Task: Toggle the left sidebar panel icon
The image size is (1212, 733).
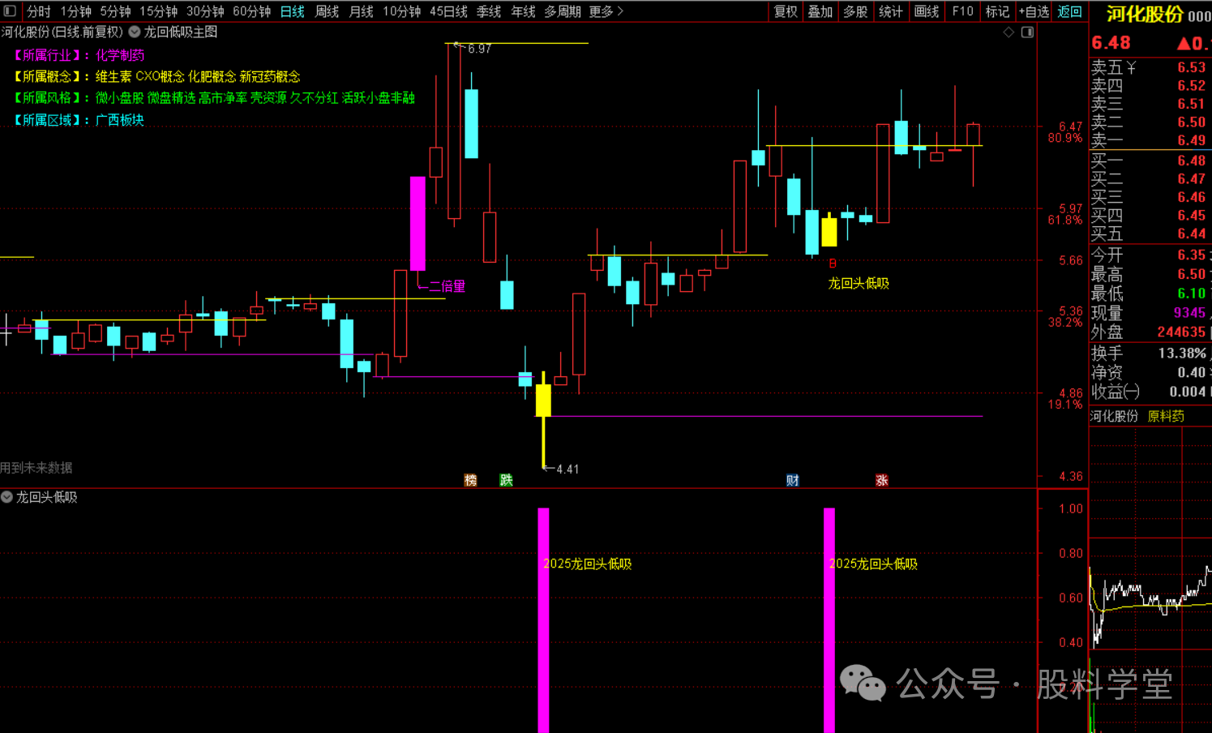Action: (10, 11)
